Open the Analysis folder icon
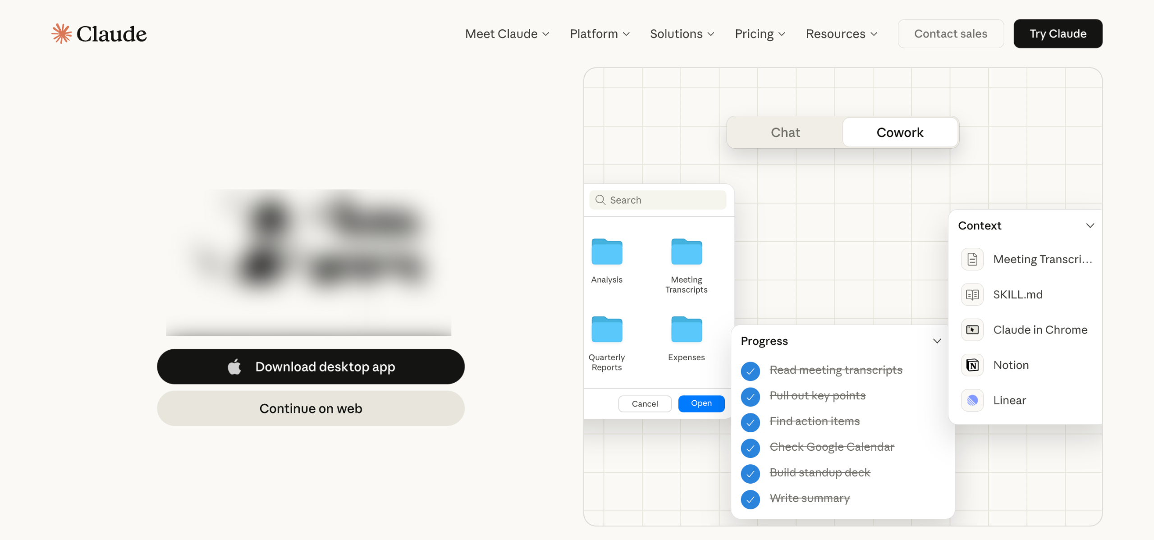This screenshot has width=1154, height=540. pyautogui.click(x=607, y=252)
